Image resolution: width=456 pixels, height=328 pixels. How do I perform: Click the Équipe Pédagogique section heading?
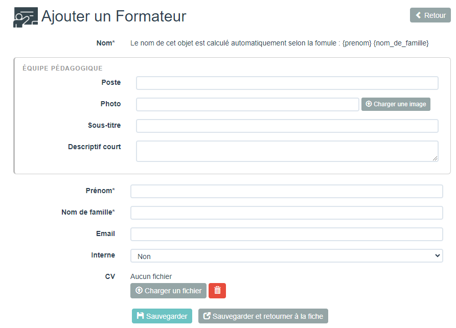click(x=62, y=68)
